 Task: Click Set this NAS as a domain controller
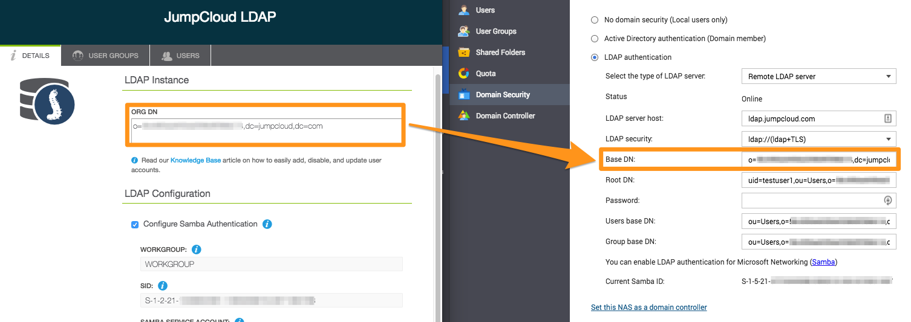pyautogui.click(x=648, y=308)
